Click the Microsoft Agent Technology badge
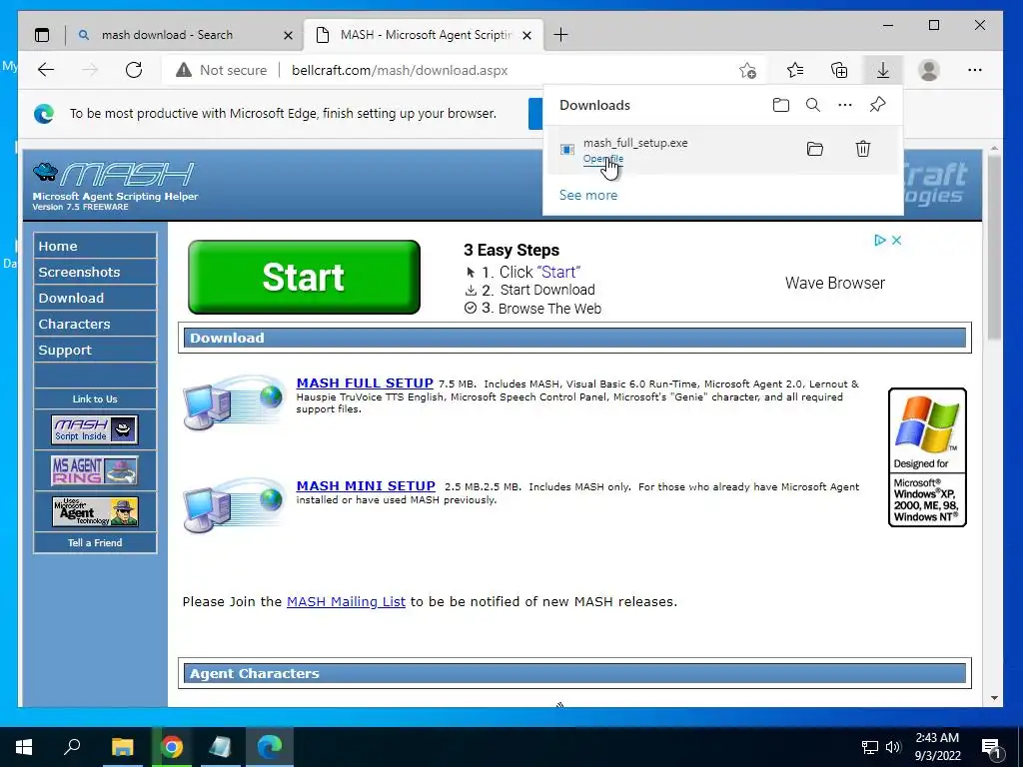Viewport: 1023px width, 767px height. [95, 512]
